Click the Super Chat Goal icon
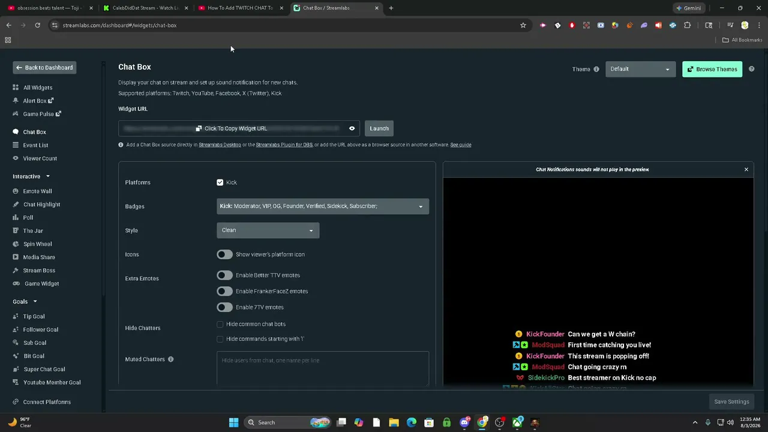768x432 pixels. [x=16, y=369]
